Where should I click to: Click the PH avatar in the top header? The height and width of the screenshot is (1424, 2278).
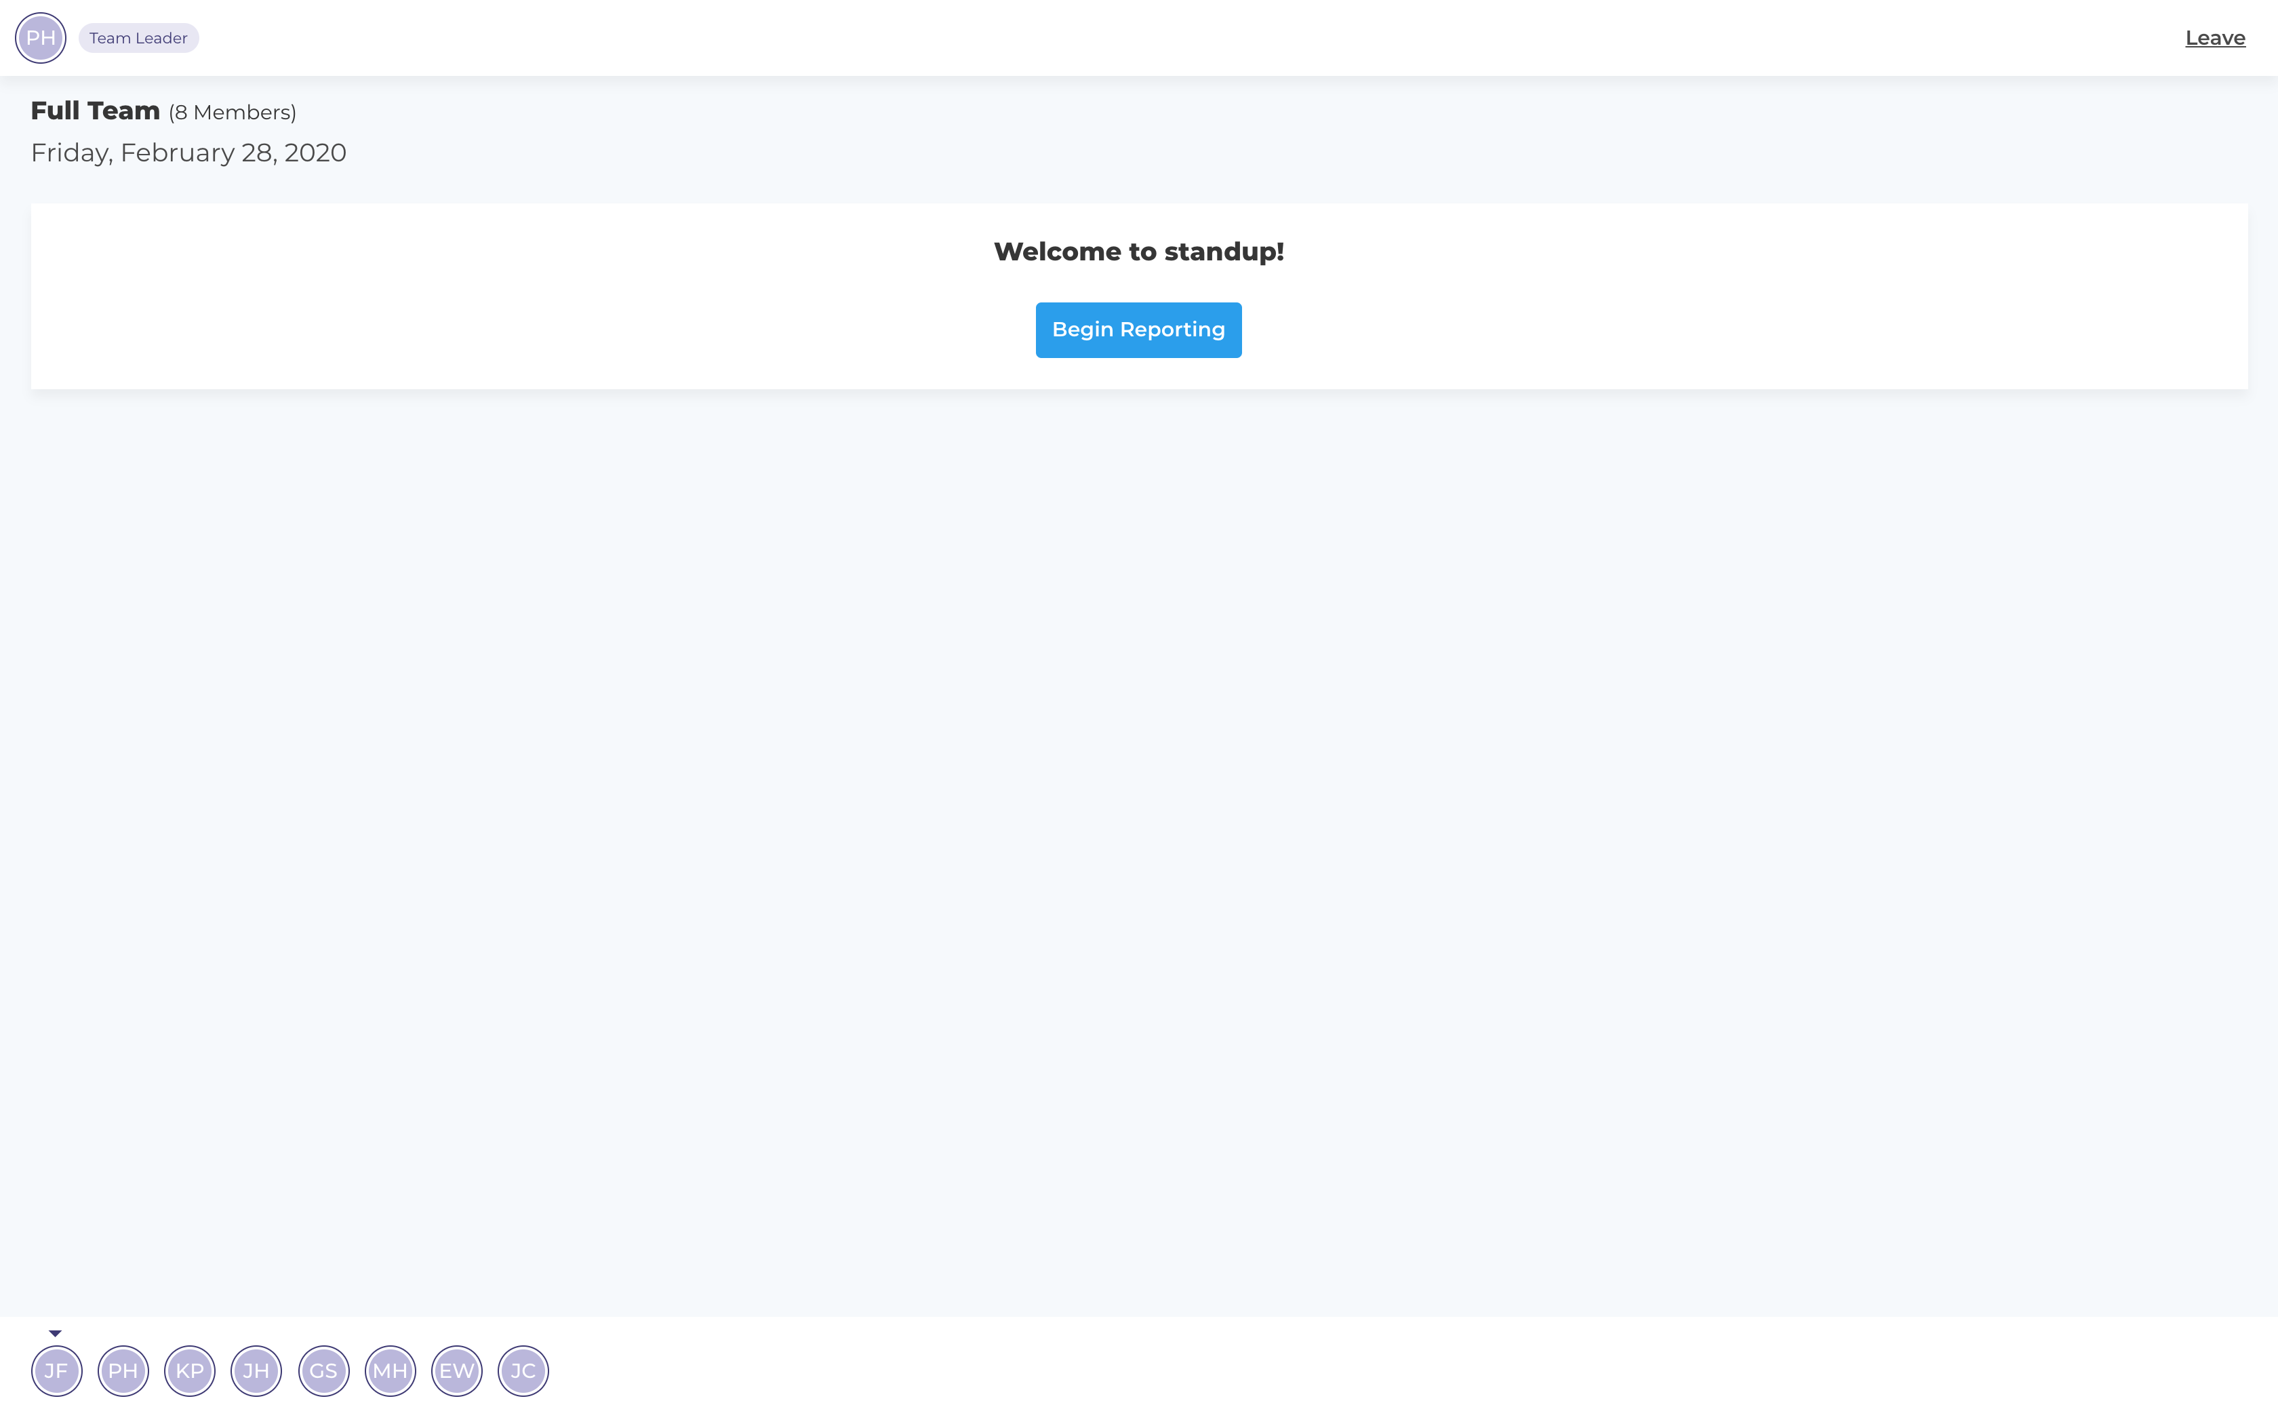pyautogui.click(x=41, y=39)
